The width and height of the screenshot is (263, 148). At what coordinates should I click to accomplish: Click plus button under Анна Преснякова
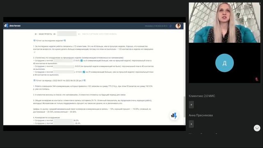(x=191, y=124)
